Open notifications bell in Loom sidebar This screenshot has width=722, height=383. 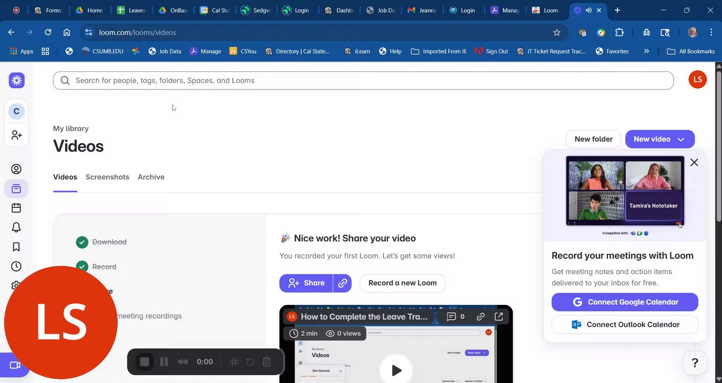pos(17,228)
